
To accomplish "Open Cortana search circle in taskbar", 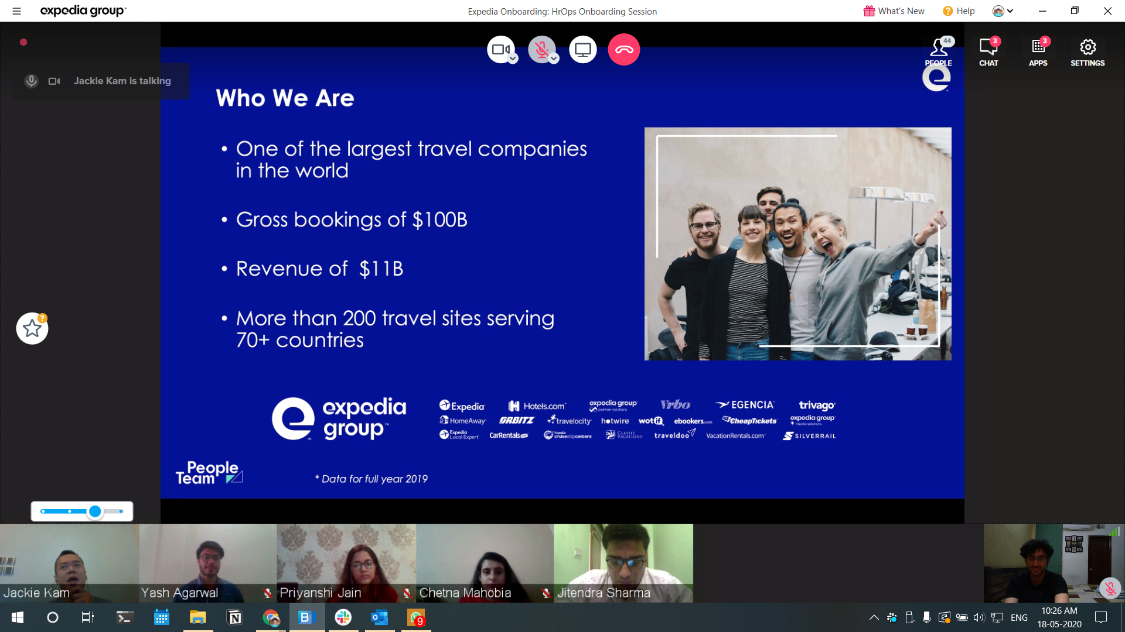I will point(53,617).
